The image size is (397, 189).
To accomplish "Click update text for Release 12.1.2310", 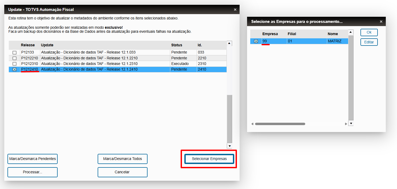I will (x=89, y=64).
